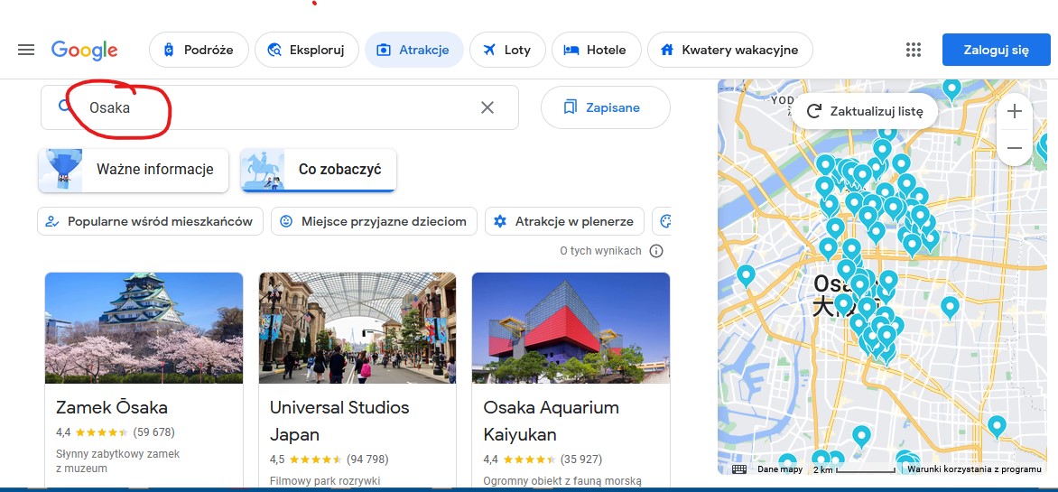The width and height of the screenshot is (1058, 492).
Task: Click the info icon beside O tych wynikach
Action: [x=656, y=251]
